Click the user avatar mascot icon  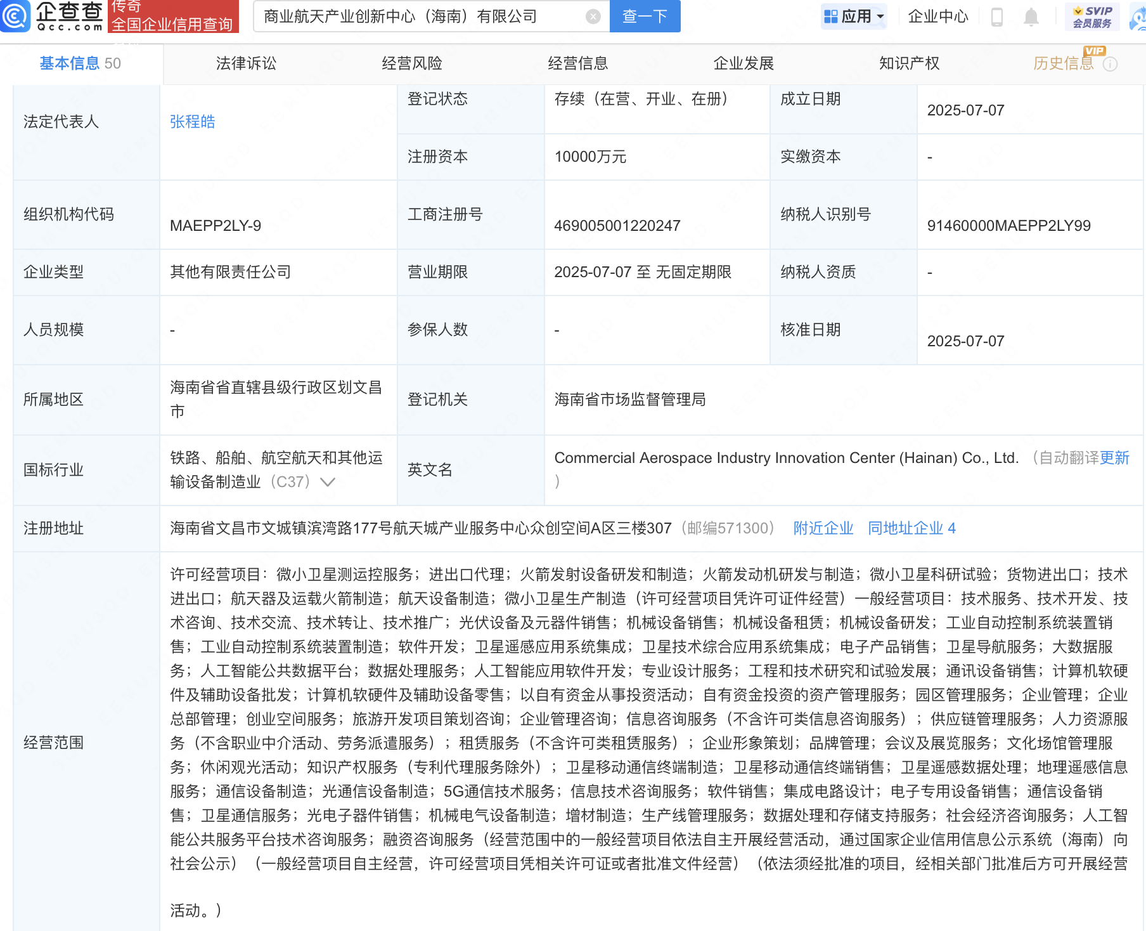click(1138, 17)
